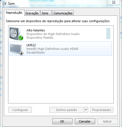The height and width of the screenshot is (127, 122).
Task: Click the green checkmark default-device badge
Action: [x=21, y=38]
